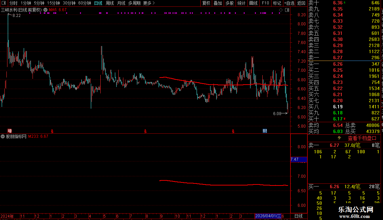The width and height of the screenshot is (383, 220).
Task: Select the 卖五 6.31 order row
Action: tap(344, 33)
